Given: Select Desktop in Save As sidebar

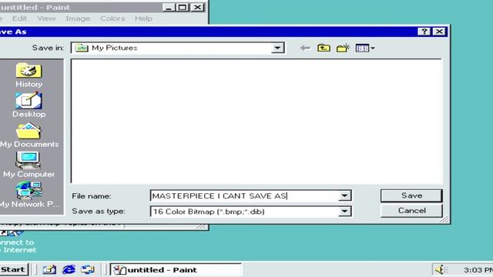Looking at the screenshot, I should 29,105.
